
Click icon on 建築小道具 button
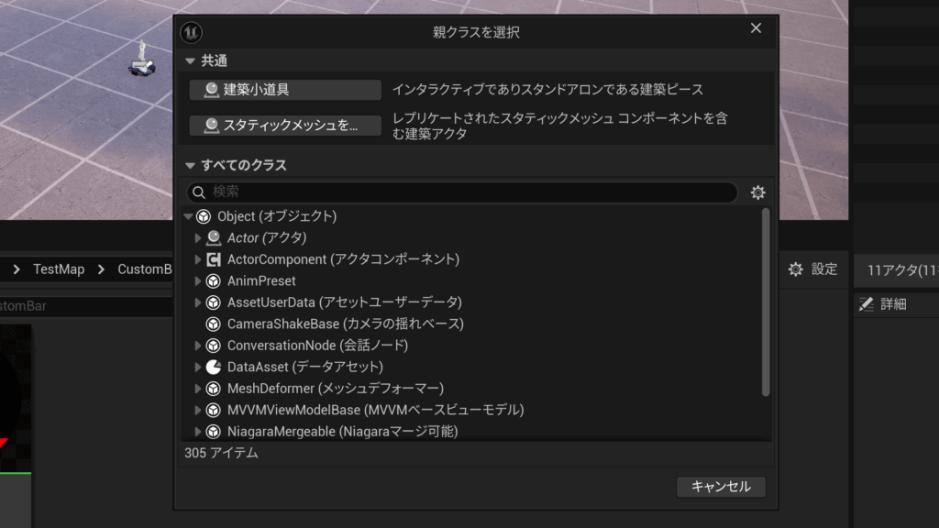[x=211, y=90]
